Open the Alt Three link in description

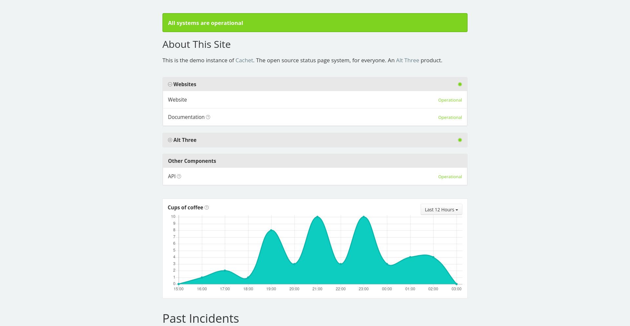coord(408,60)
